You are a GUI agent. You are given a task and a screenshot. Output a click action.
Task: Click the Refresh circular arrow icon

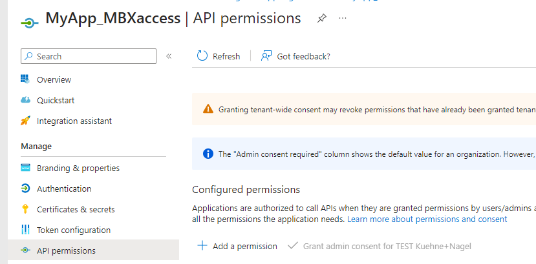202,56
